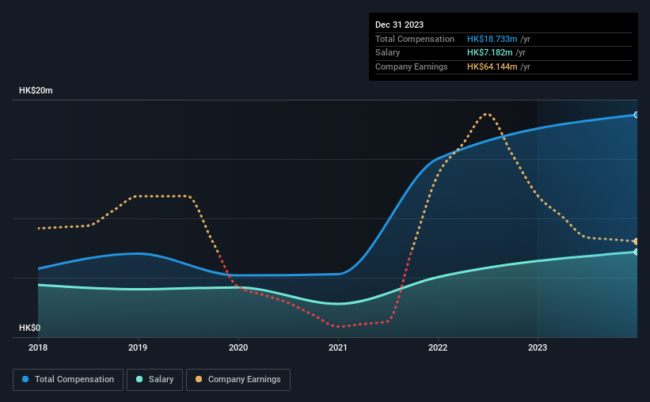Select the Company Earnings end-point marker on chart
This screenshot has width=650, height=402.
[637, 241]
